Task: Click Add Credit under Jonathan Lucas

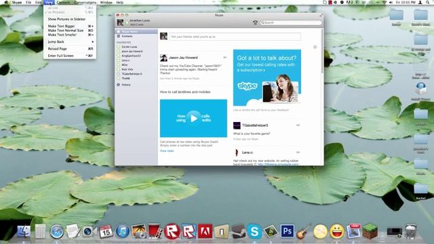Action: (x=136, y=24)
